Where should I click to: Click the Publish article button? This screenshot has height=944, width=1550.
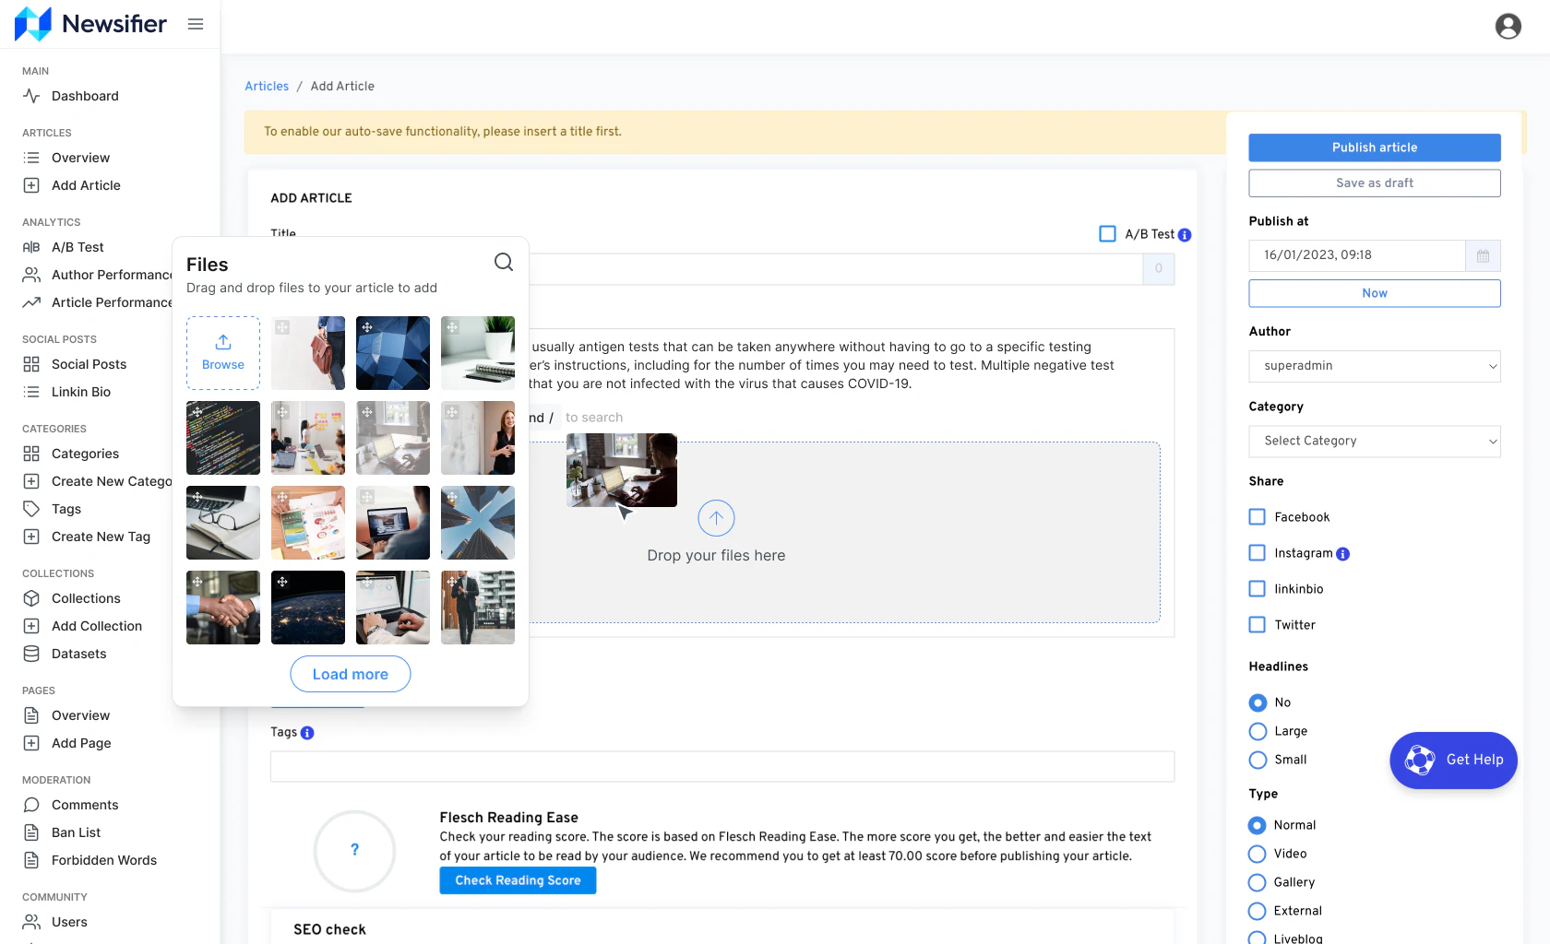pyautogui.click(x=1374, y=147)
